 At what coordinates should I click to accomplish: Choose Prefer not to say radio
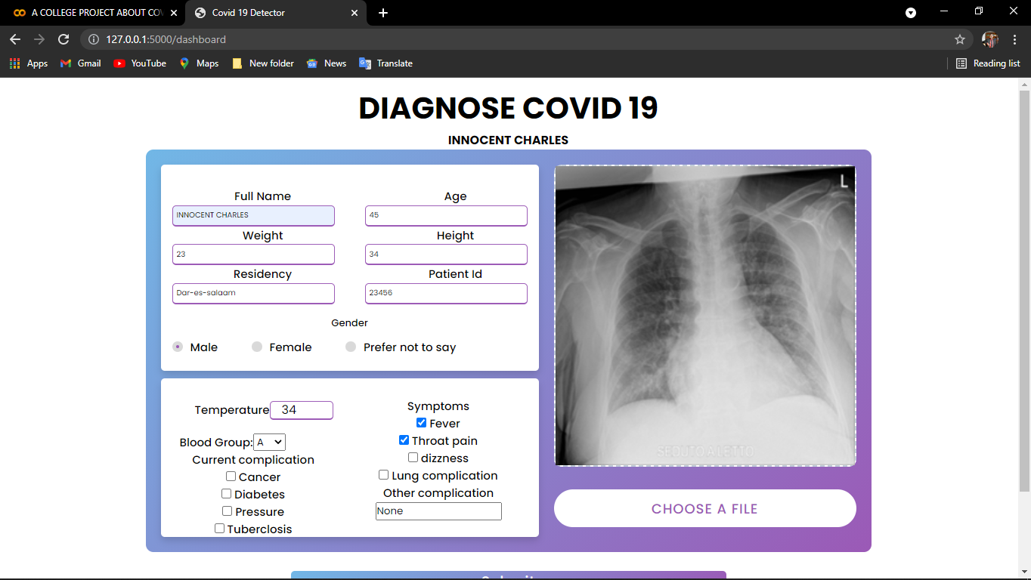pos(351,347)
